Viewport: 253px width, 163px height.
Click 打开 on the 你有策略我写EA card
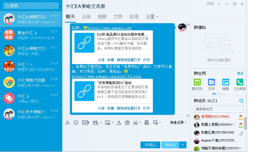(x=146, y=108)
